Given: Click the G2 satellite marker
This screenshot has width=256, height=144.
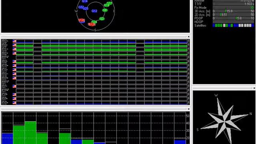Looking at the screenshot, I should click(x=102, y=19).
